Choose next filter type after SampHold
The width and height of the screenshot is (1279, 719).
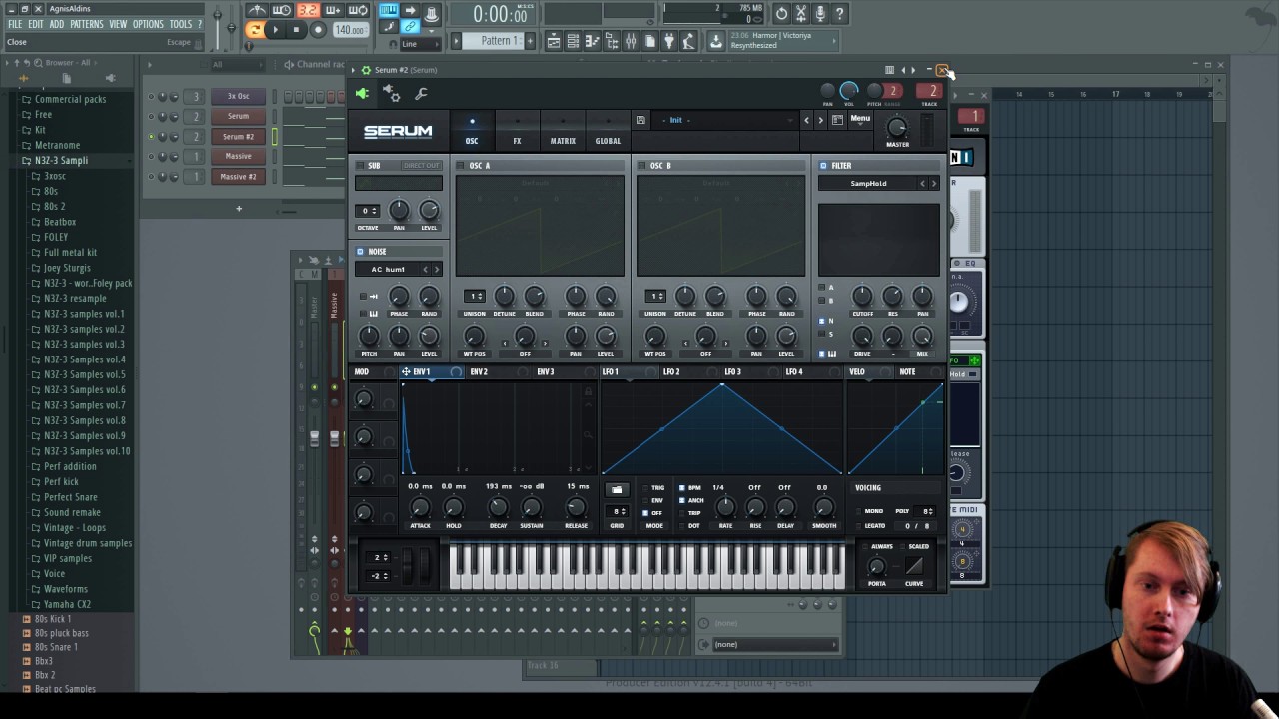(934, 184)
